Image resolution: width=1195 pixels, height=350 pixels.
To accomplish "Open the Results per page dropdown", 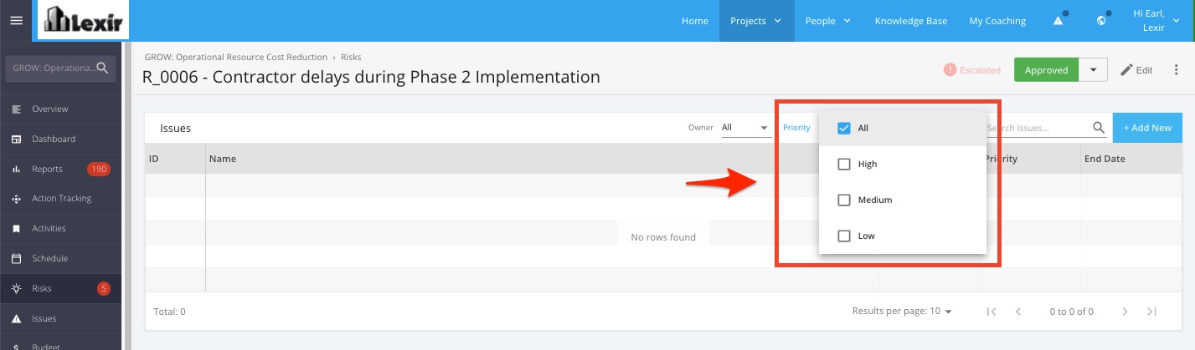I will (x=903, y=312).
